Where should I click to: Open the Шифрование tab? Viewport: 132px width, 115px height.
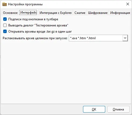pyautogui.click(x=98, y=13)
